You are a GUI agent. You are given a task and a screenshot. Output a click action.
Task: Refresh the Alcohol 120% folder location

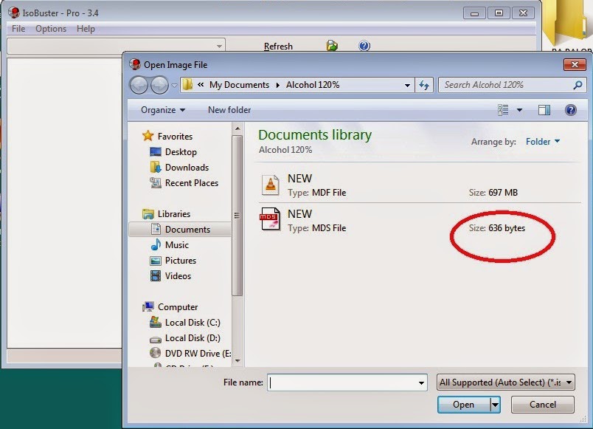(424, 85)
